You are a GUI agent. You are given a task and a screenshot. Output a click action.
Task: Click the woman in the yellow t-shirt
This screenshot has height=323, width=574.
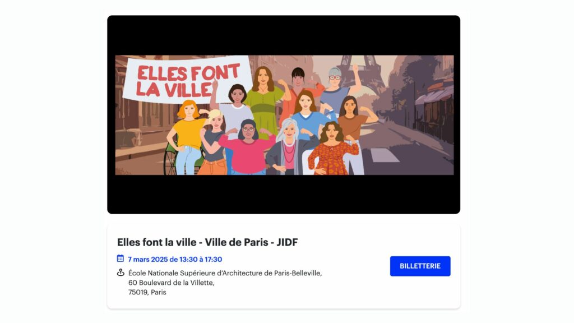point(188,137)
